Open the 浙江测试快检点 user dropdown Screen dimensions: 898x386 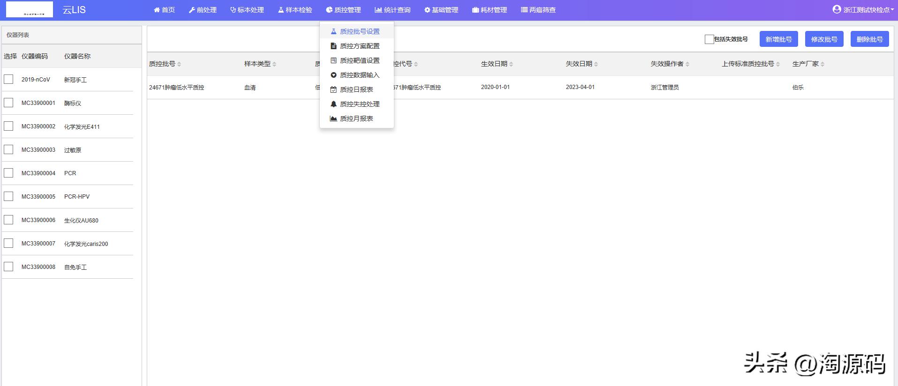click(863, 10)
